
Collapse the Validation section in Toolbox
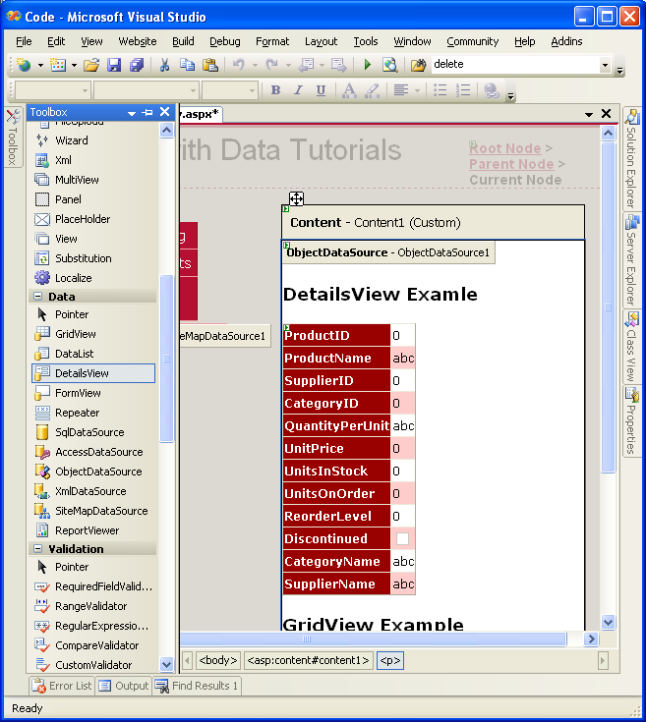tap(37, 549)
